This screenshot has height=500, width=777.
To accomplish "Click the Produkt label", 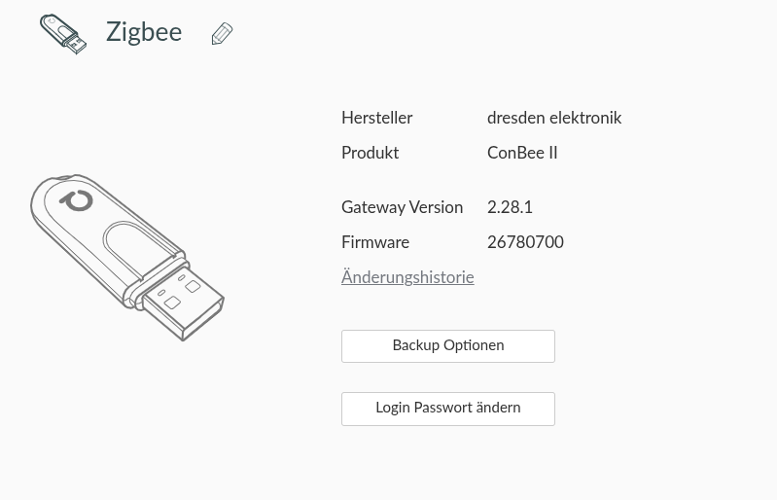I will click(370, 153).
